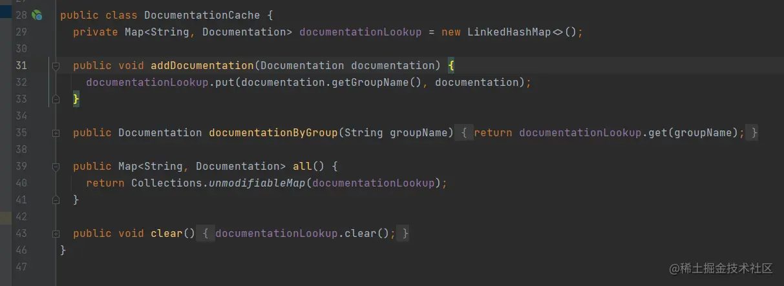Screen dimensions: 784x286
Task: Click the all() method name on line 39
Action: pyautogui.click(x=302, y=166)
